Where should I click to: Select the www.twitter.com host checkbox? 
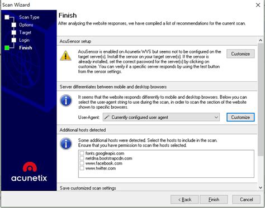point(82,168)
